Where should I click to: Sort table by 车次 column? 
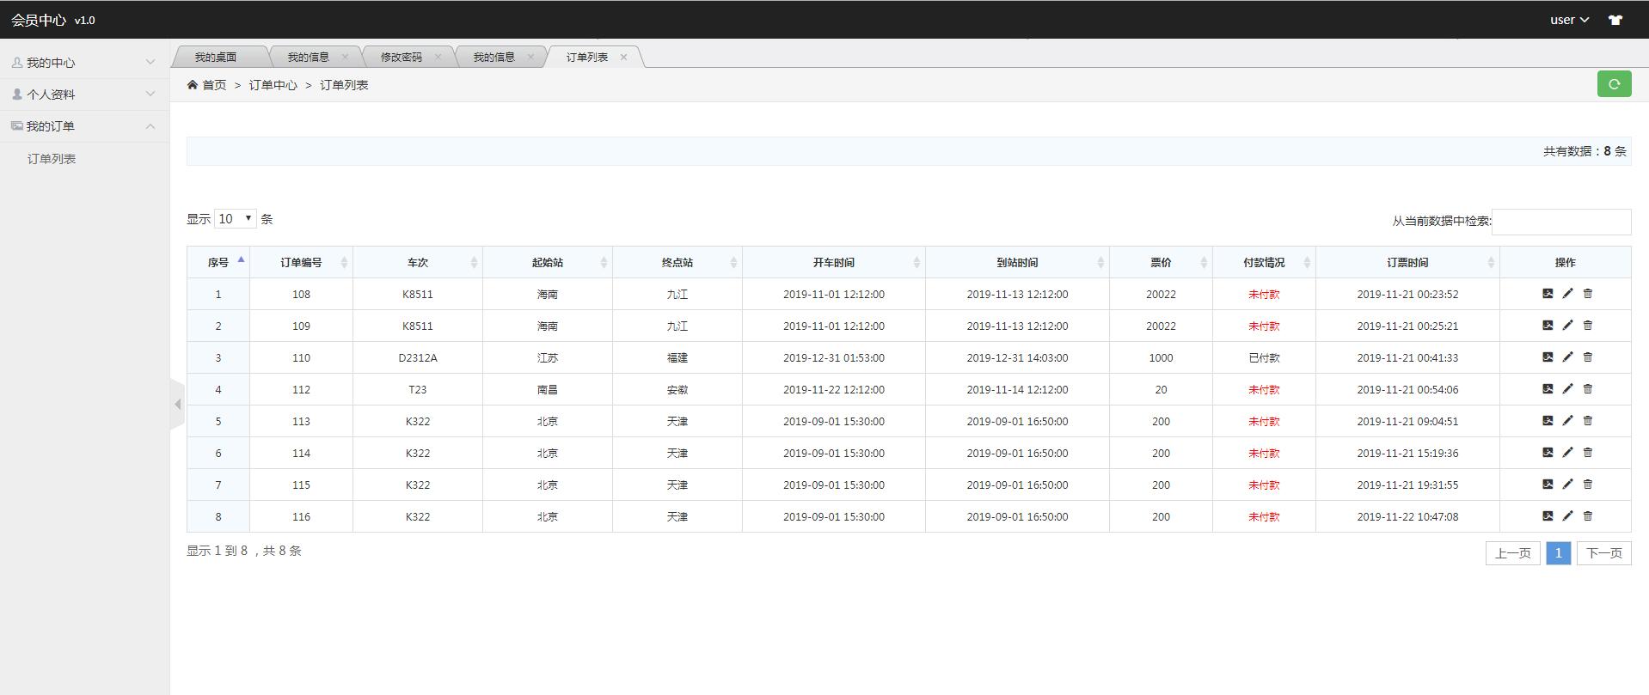click(418, 262)
